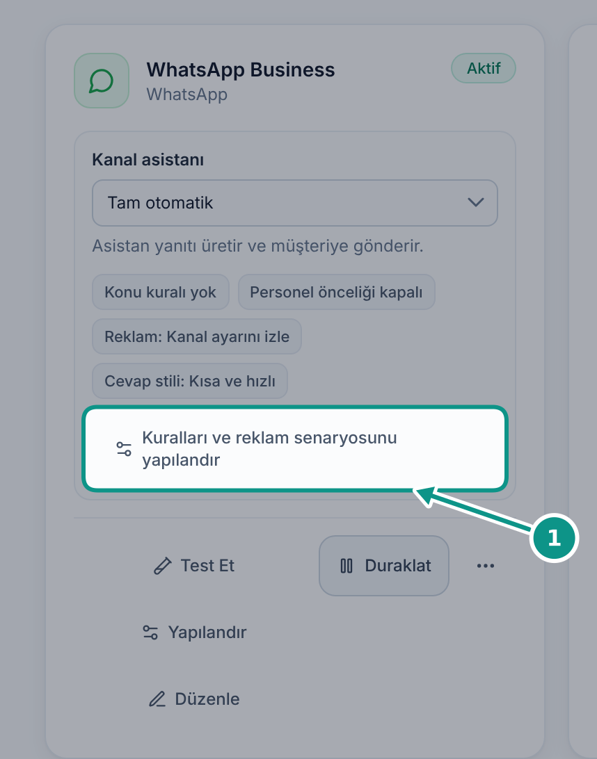Viewport: 597px width, 759px height.
Task: Open the Kanal asistanı dropdown showing Tam otomatik
Action: (294, 203)
